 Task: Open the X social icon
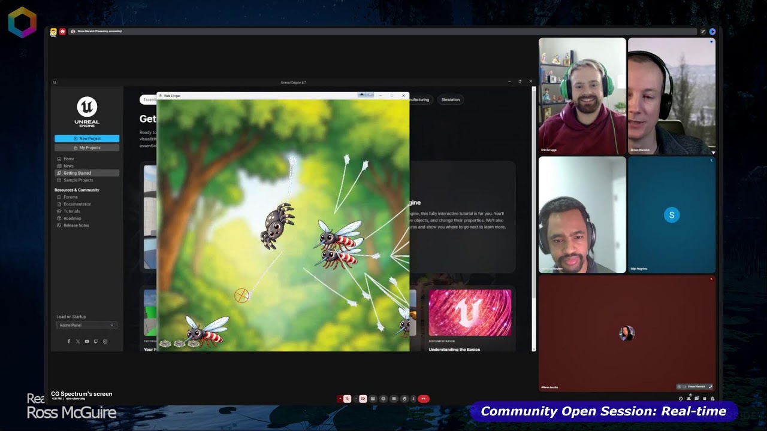pyautogui.click(x=77, y=341)
